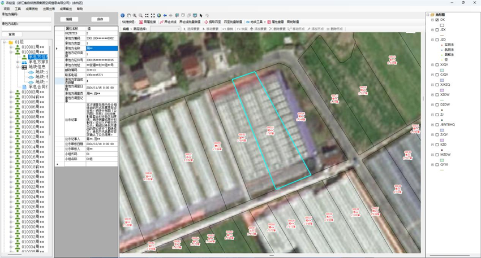Viewport: 481px width, 258px height.
Task: Click the 编辑 button above attribute table
Action: [x=68, y=19]
